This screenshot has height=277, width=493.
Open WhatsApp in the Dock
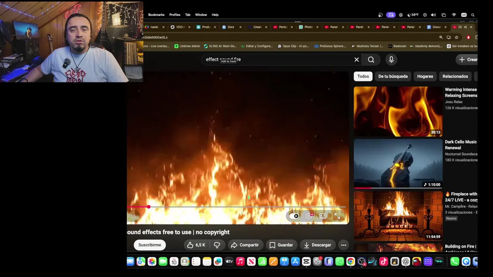coord(339,262)
